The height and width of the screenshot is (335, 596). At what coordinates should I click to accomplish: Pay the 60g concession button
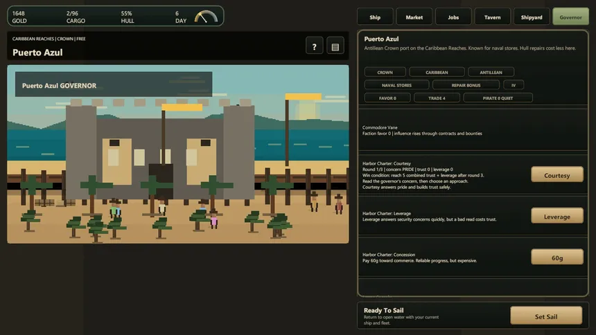[x=557, y=257]
